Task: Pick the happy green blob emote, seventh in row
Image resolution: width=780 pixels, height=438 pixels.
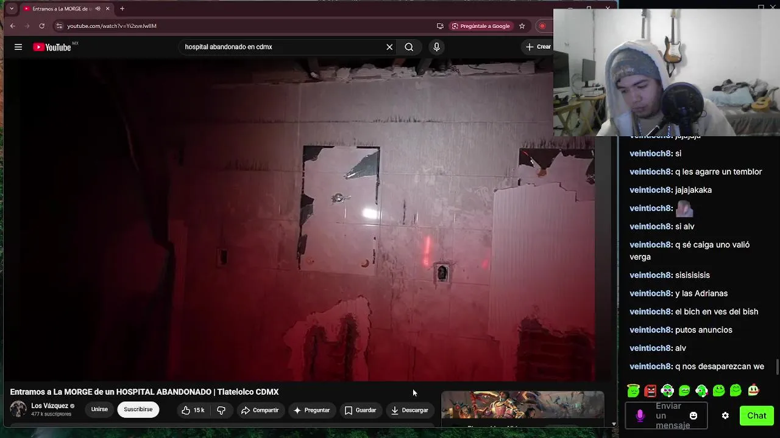Action: (x=736, y=391)
